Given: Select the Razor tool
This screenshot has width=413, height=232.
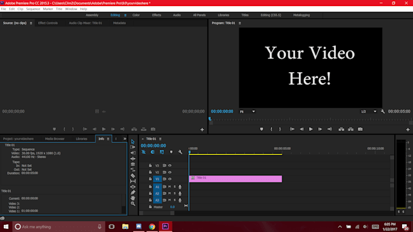Looking at the screenshot, I should click(133, 176).
